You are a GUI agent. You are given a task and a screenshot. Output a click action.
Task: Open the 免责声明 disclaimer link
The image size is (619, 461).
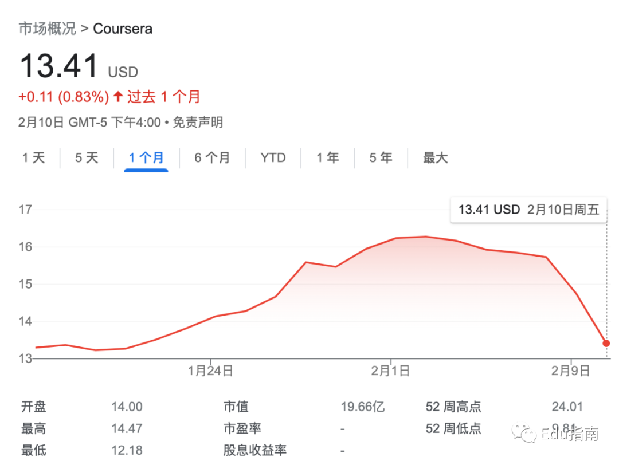tap(198, 122)
